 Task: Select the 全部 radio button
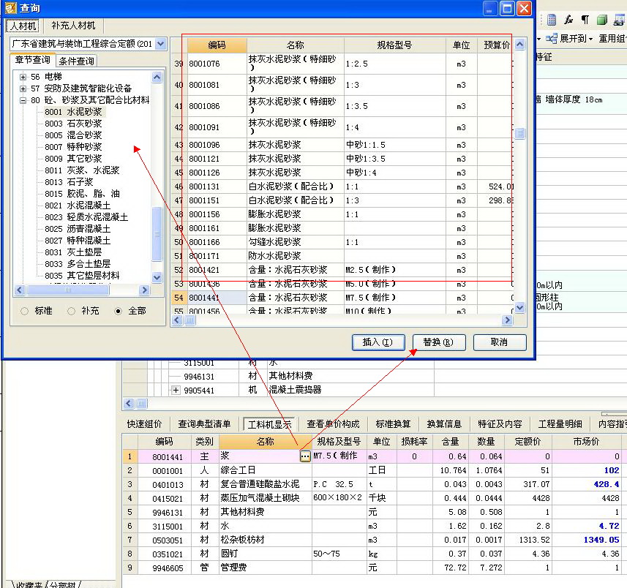[x=118, y=311]
